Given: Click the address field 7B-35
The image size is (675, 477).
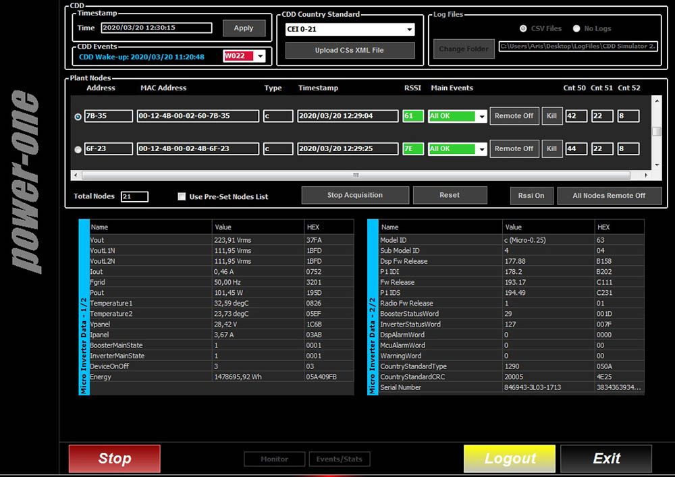Looking at the screenshot, I should [x=109, y=116].
